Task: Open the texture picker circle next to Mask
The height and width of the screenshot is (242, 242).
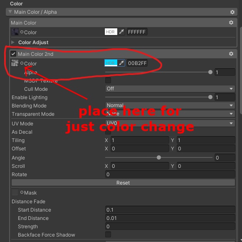Action: click(x=22, y=192)
